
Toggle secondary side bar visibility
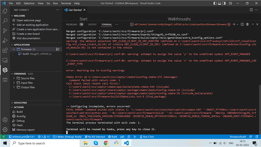pyautogui.click(x=224, y=3)
